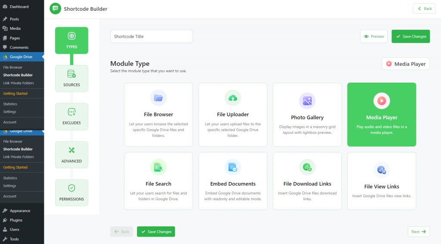Click Save Changes beside Preview

click(410, 36)
